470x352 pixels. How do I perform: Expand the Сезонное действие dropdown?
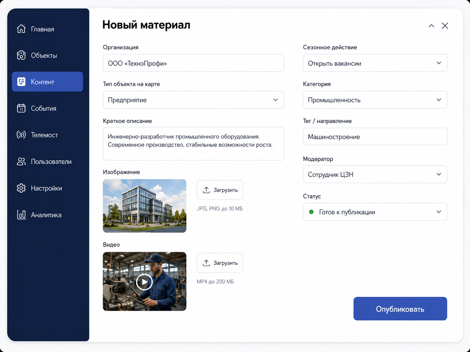click(375, 63)
